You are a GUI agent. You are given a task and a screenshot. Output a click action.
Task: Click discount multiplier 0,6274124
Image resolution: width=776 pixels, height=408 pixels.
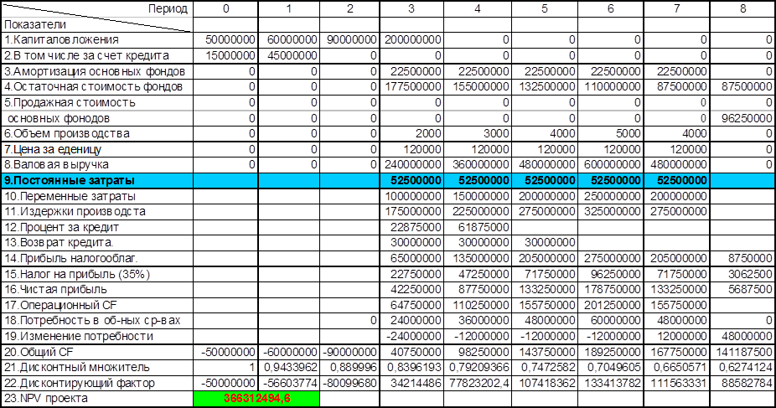click(x=744, y=368)
